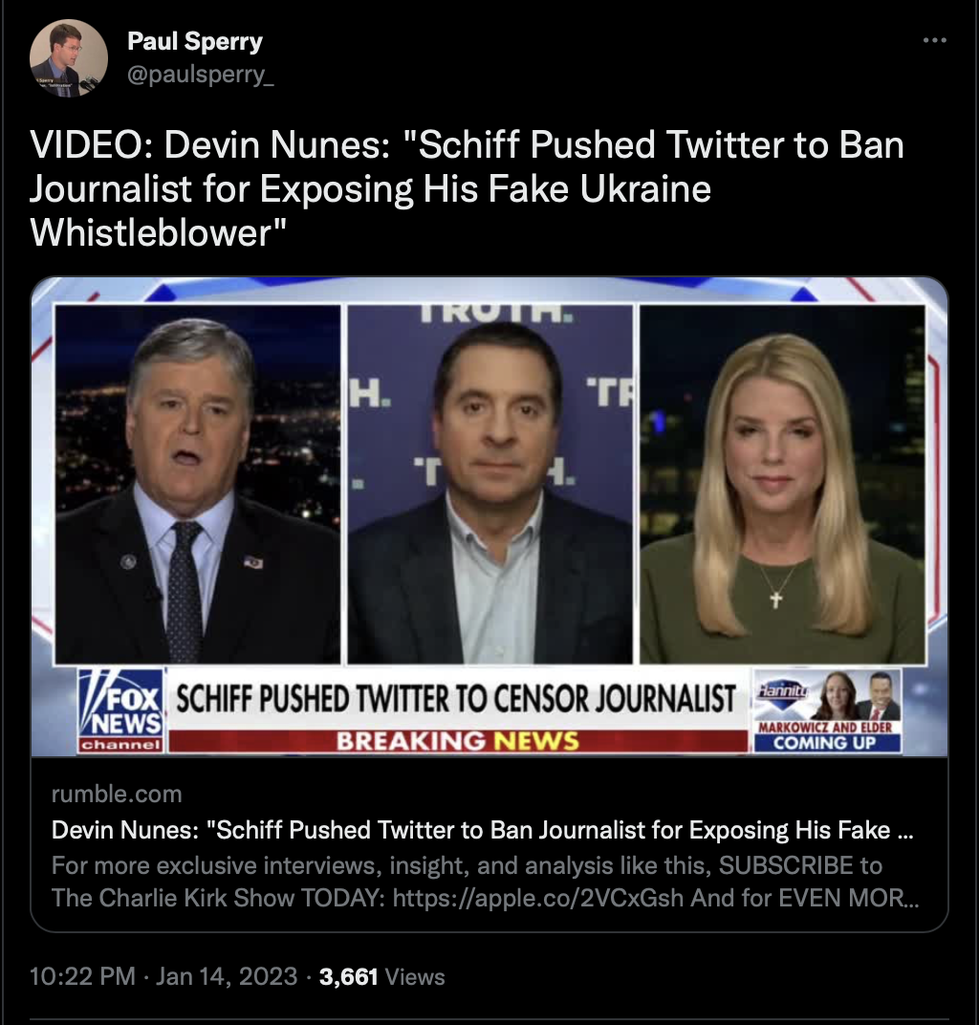Open the rumble.com domain link

click(x=117, y=794)
